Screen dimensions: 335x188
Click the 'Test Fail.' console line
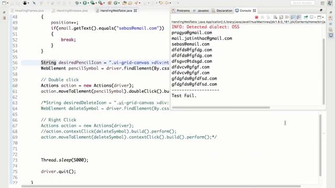pyautogui.click(x=184, y=96)
